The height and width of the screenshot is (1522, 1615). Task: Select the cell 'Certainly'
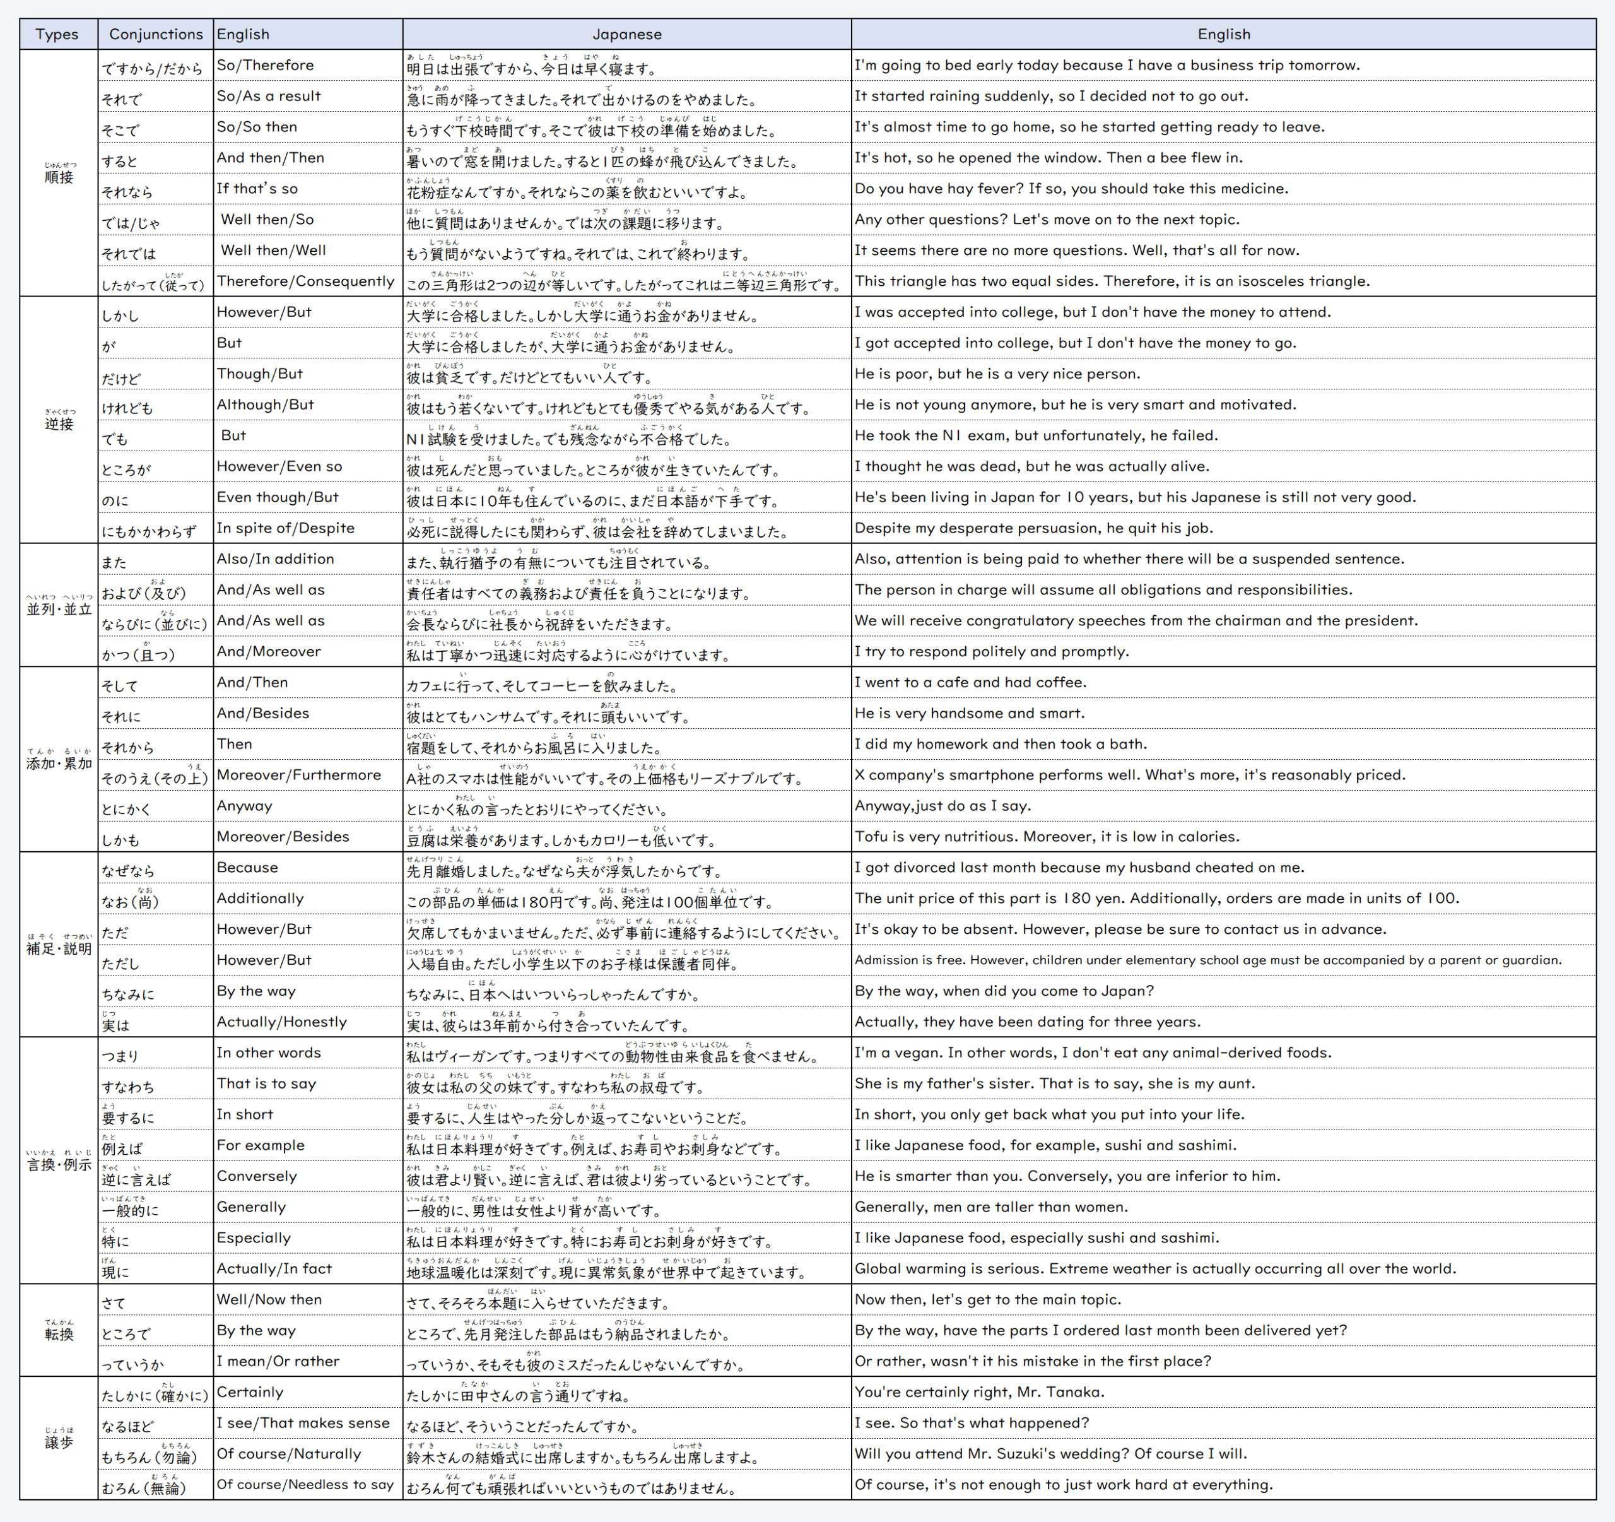point(308,1393)
